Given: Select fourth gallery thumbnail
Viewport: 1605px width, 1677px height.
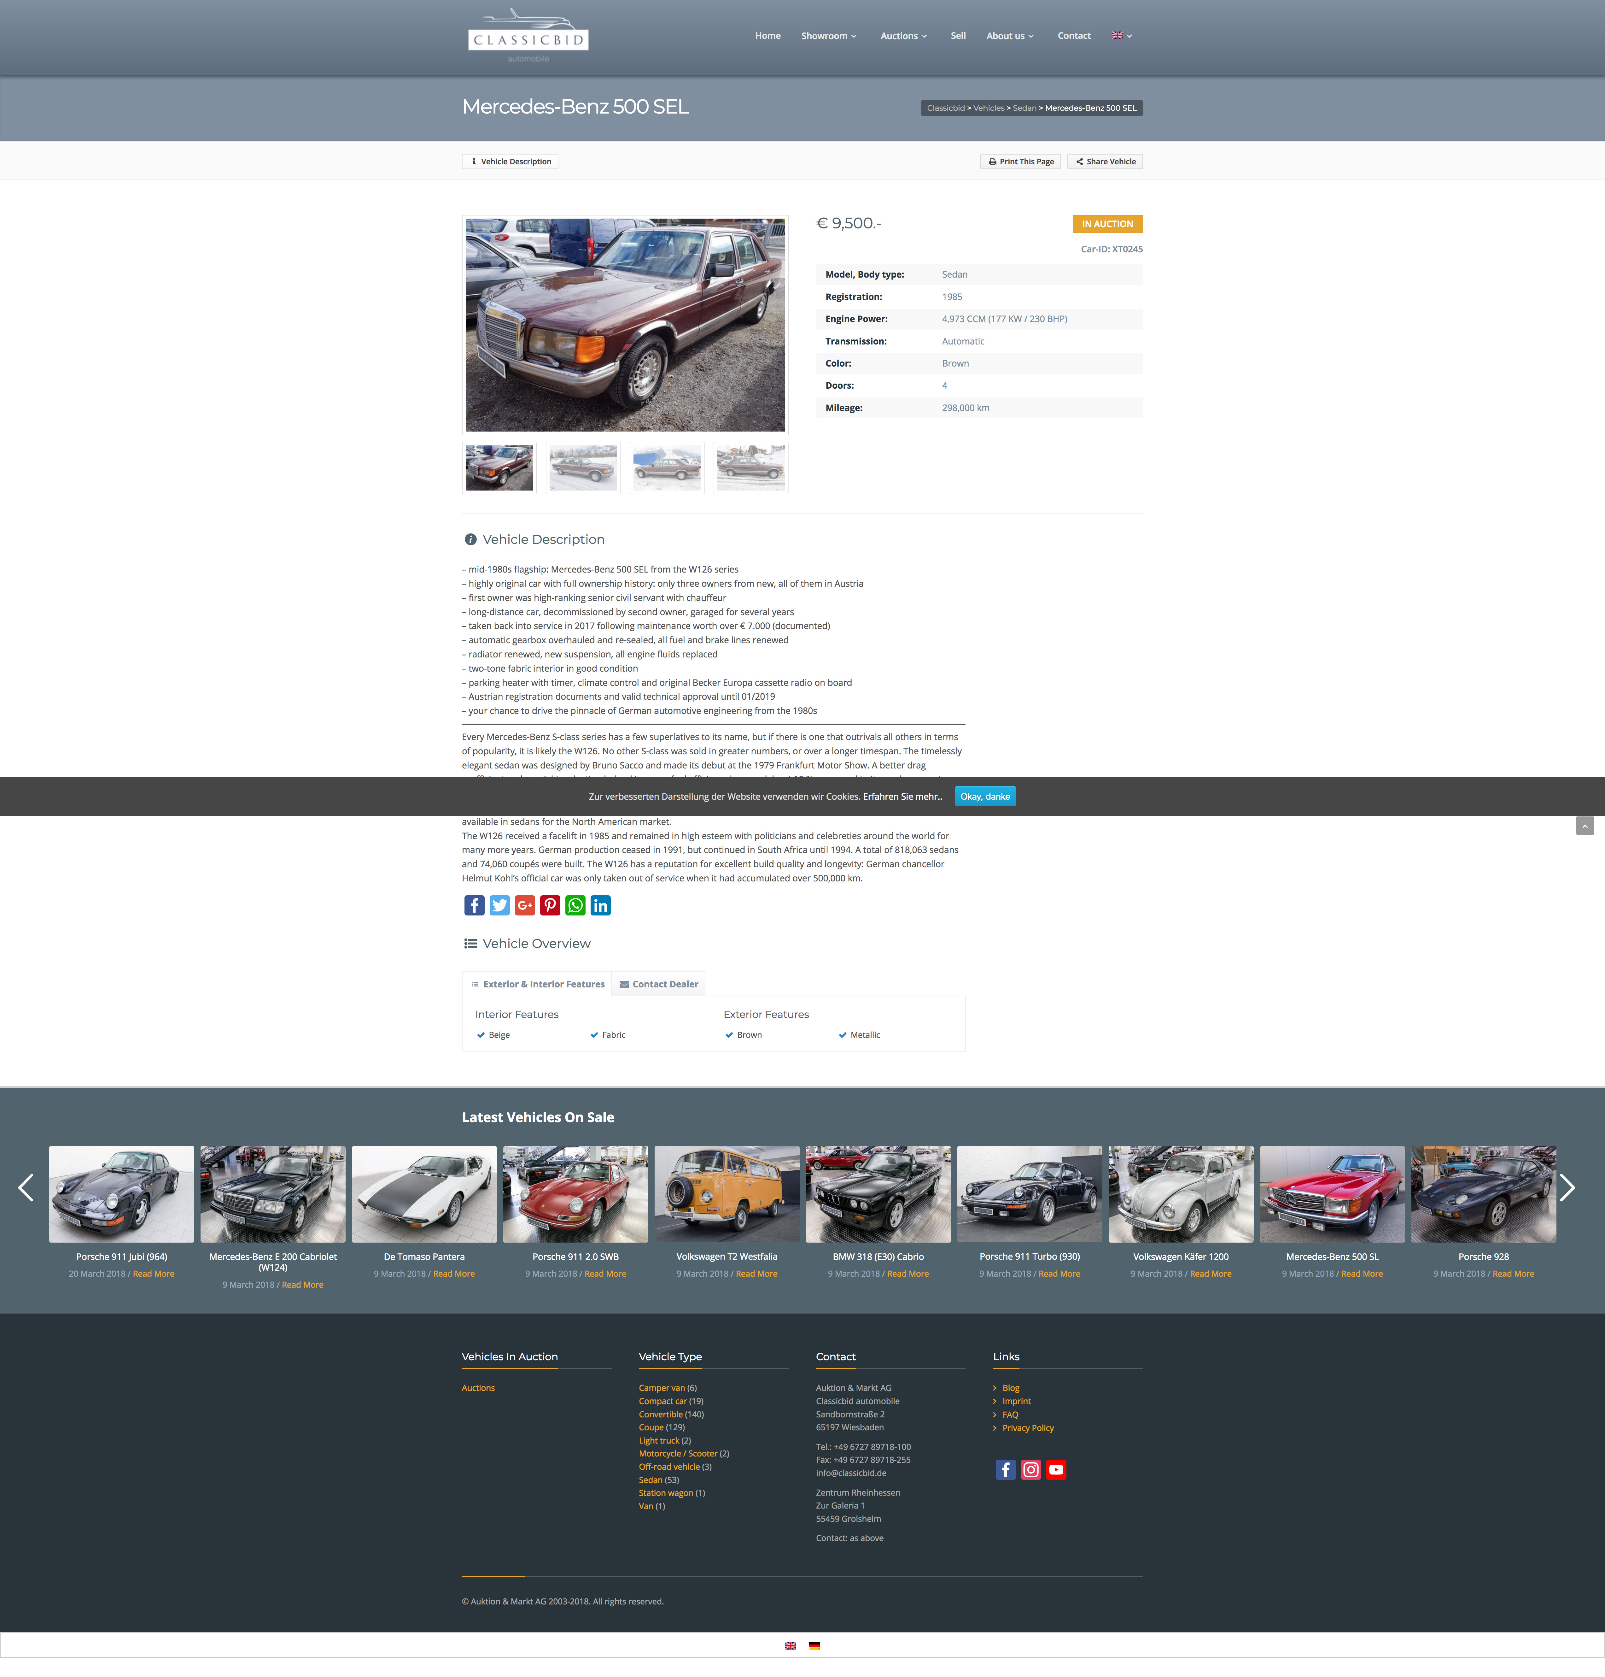Looking at the screenshot, I should pyautogui.click(x=751, y=468).
